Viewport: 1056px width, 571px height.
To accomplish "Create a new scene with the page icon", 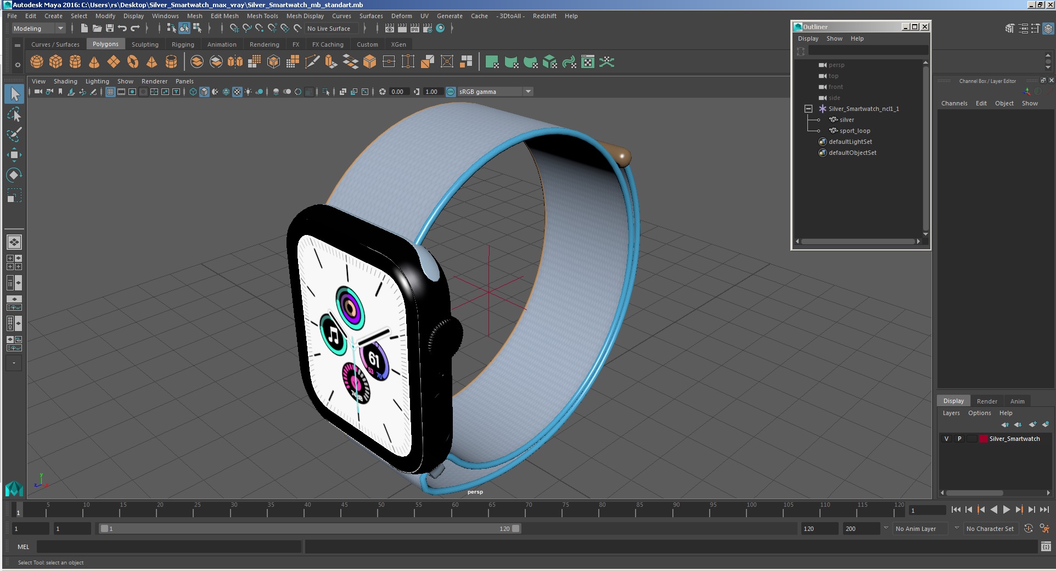I will 85,29.
